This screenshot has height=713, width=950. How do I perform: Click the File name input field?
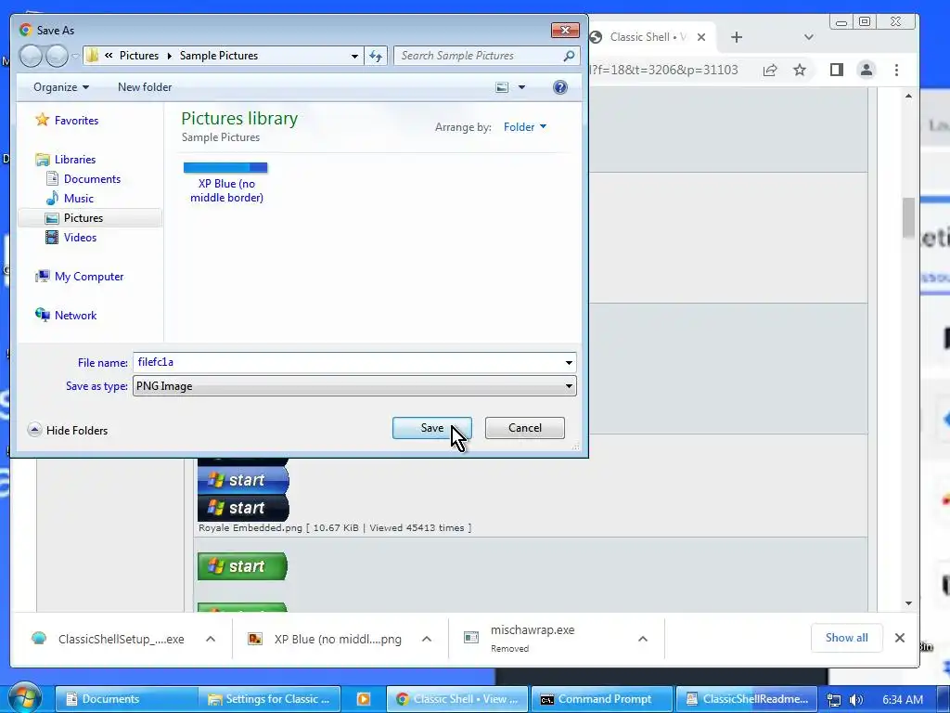coord(347,363)
